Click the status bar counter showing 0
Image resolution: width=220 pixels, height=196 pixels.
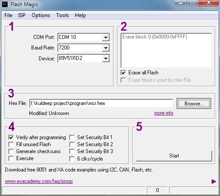click(x=157, y=190)
